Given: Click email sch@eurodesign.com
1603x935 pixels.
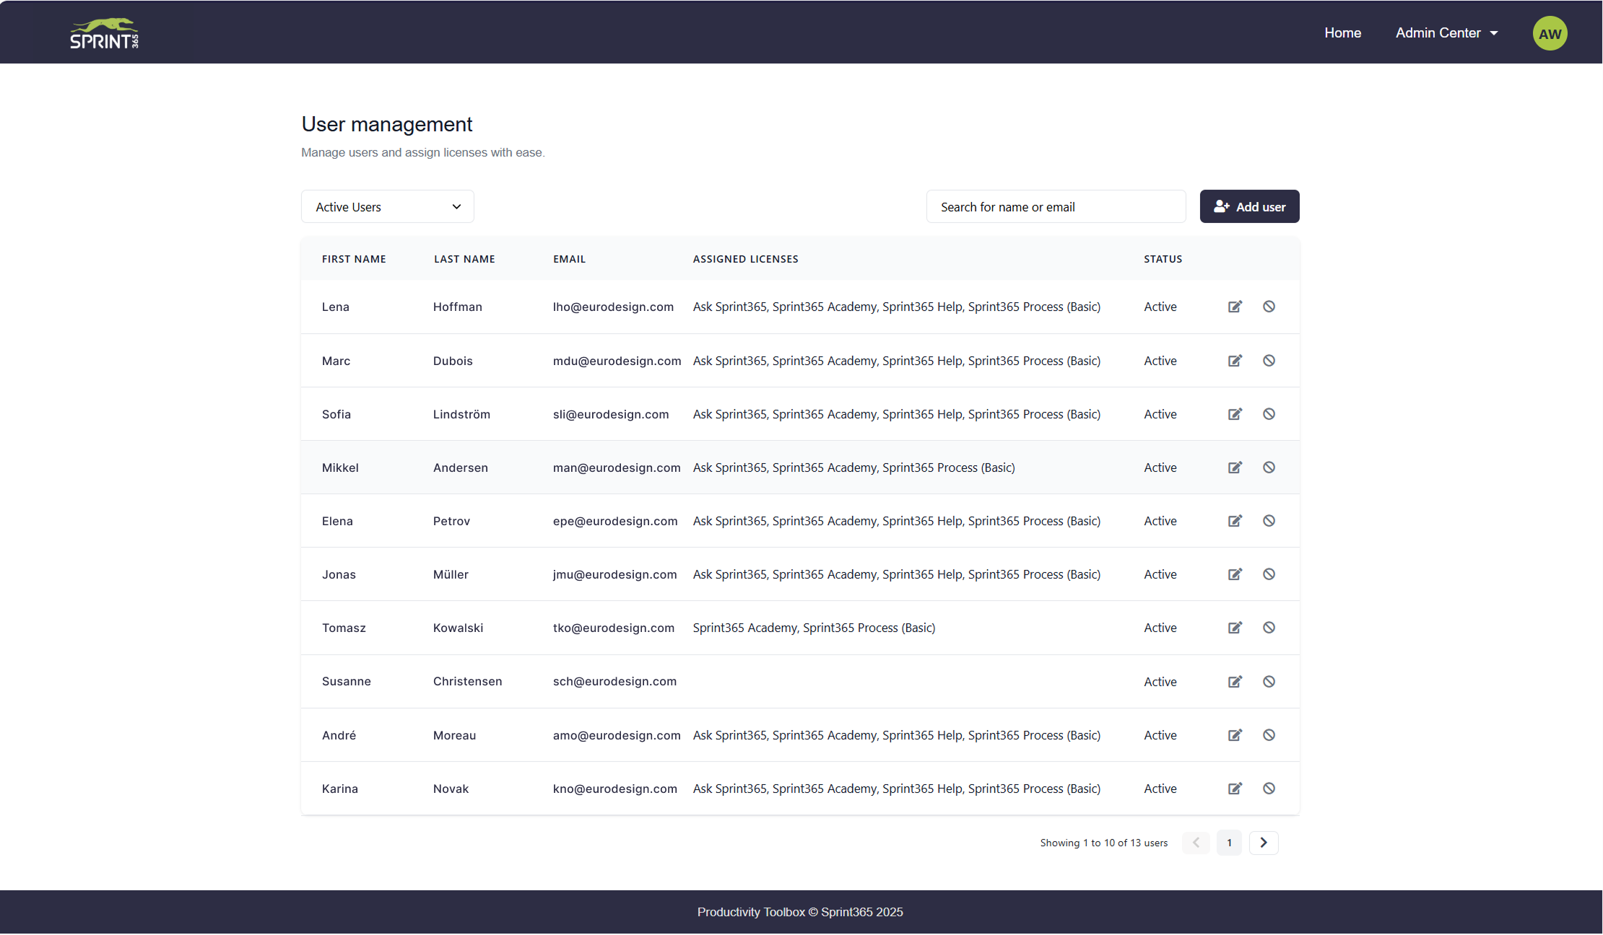Looking at the screenshot, I should coord(614,681).
